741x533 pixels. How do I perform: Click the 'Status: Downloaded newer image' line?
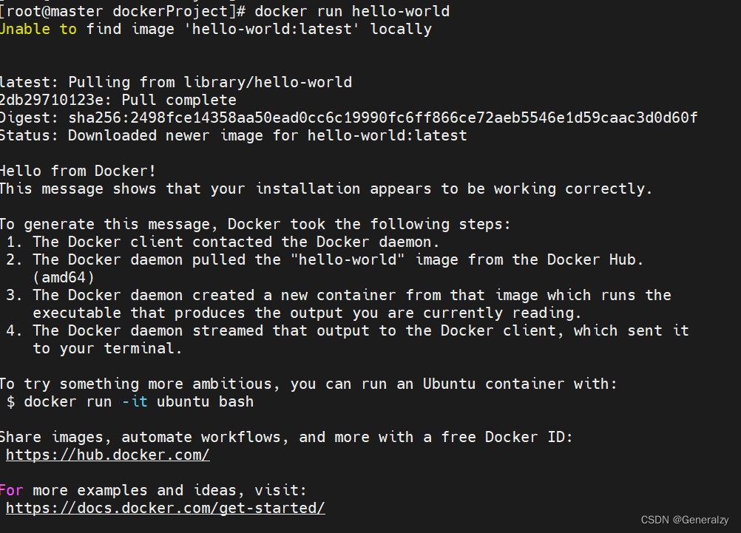pyautogui.click(x=234, y=135)
